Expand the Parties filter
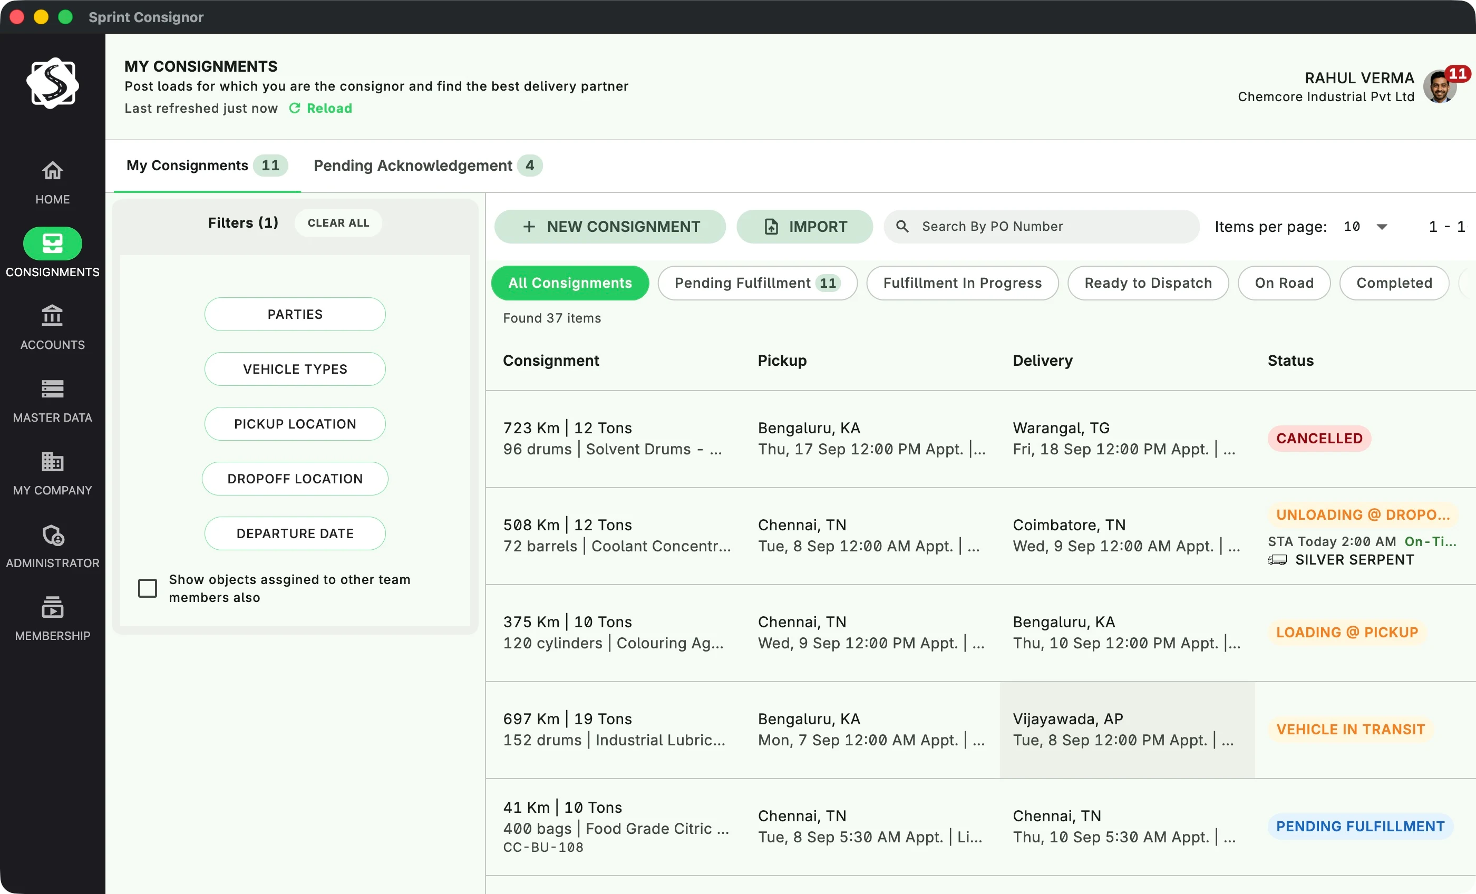Screen dimensions: 1476x894 295,315
